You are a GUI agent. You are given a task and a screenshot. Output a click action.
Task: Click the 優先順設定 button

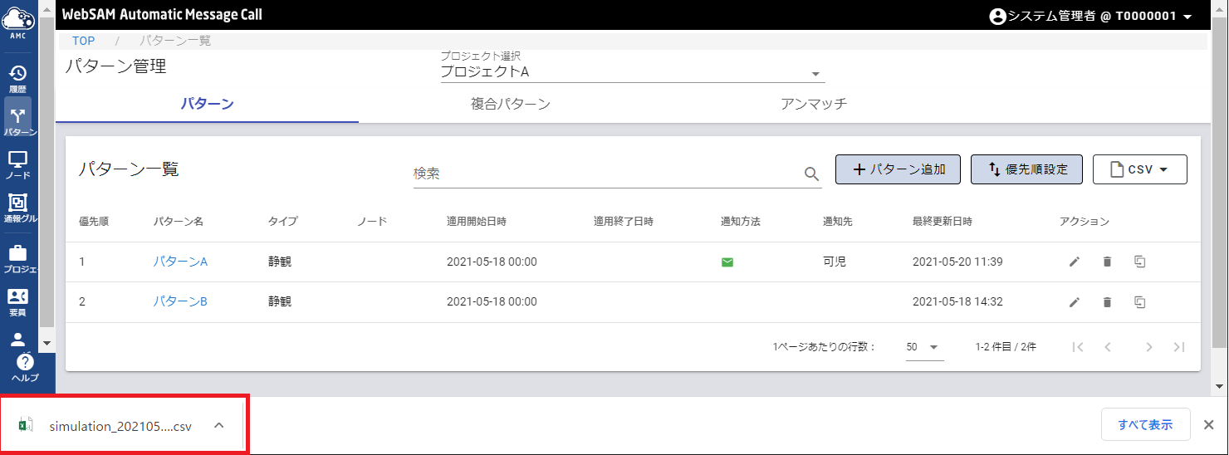point(1027,169)
